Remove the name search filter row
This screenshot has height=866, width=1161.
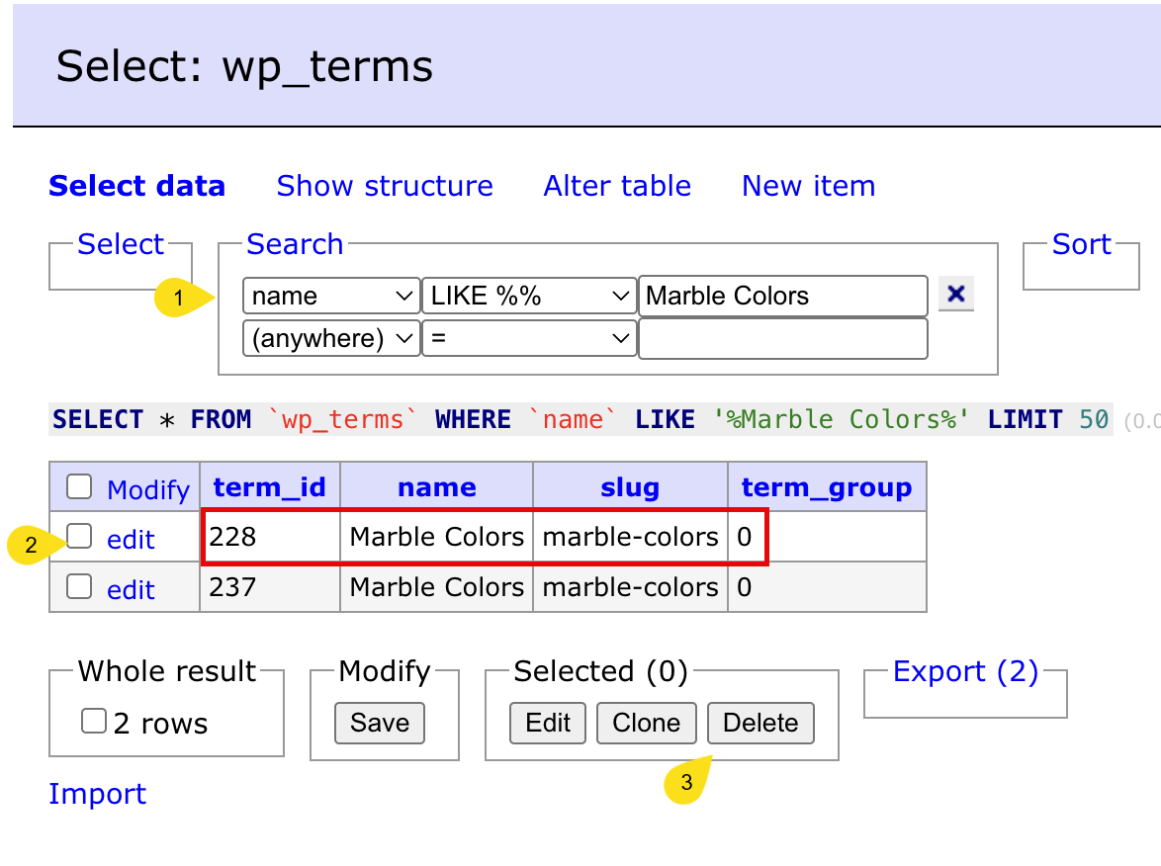[955, 295]
